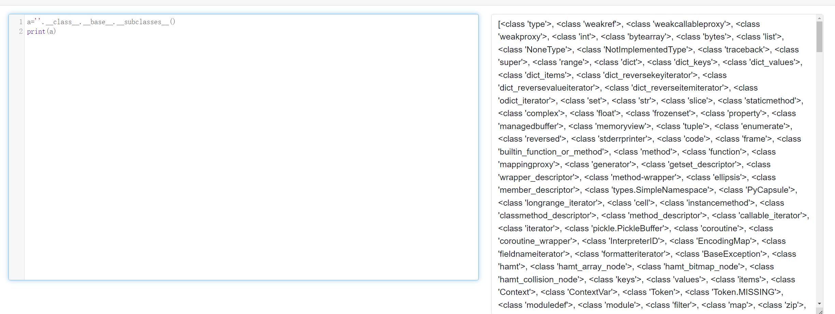Click 'memoryview' in the output

click(621, 126)
